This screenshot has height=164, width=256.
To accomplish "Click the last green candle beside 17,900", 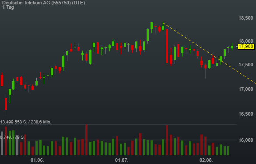I will pos(232,47).
